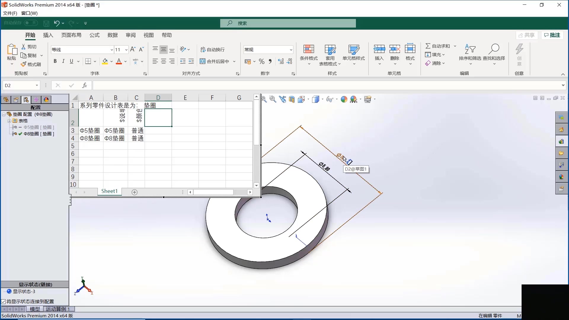
Task: Open the font name dropdown
Action: pos(112,50)
